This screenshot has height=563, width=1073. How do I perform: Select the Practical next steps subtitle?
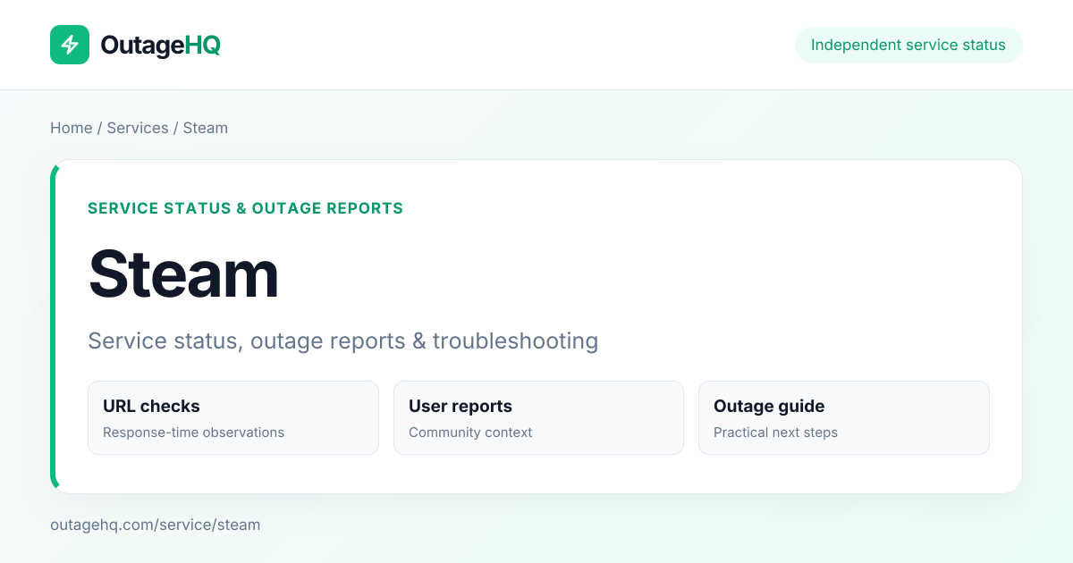coord(775,433)
